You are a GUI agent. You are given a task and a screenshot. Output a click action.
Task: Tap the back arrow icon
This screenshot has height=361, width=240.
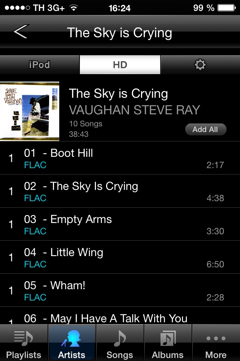[21, 32]
